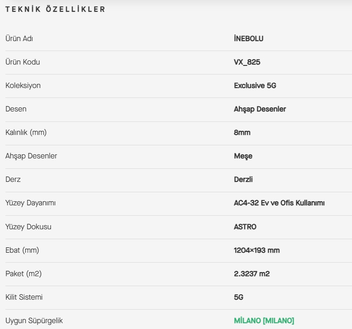Click the Ürün Kodu row label

click(23, 62)
